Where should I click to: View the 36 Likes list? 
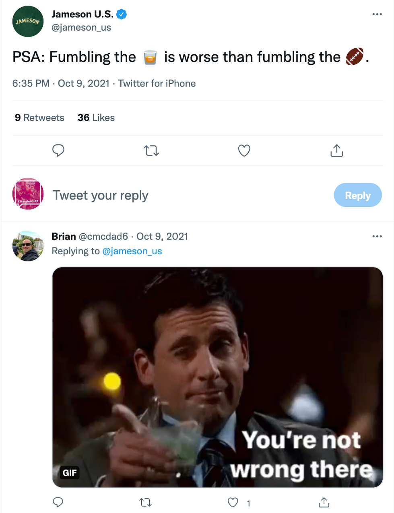click(x=96, y=117)
